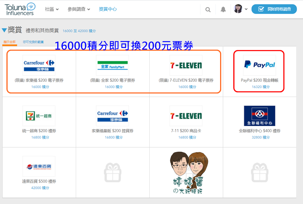
Task: Select the FamilyMart 全家 logo
Action: click(x=112, y=65)
